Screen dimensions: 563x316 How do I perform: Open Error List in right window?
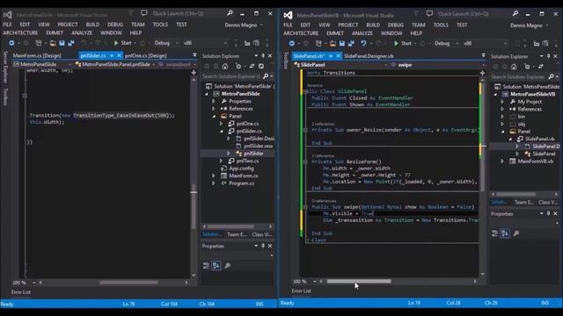(301, 291)
